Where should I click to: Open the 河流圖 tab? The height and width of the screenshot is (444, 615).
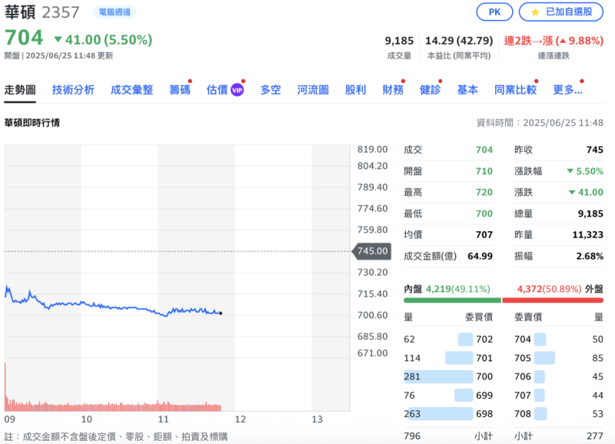[x=313, y=90]
